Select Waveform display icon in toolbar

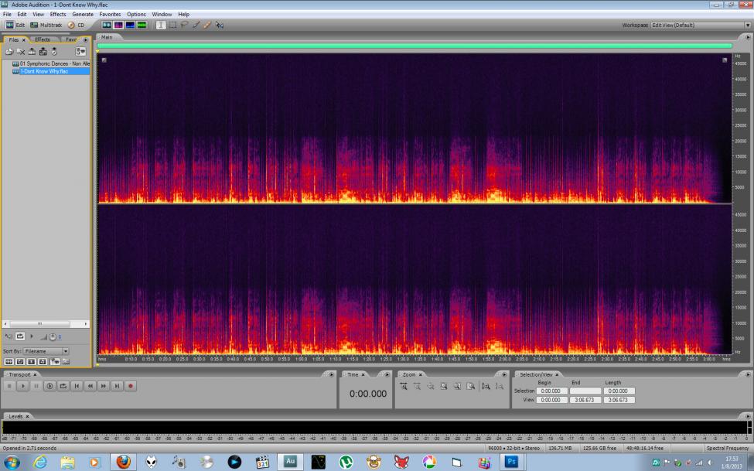coord(107,25)
